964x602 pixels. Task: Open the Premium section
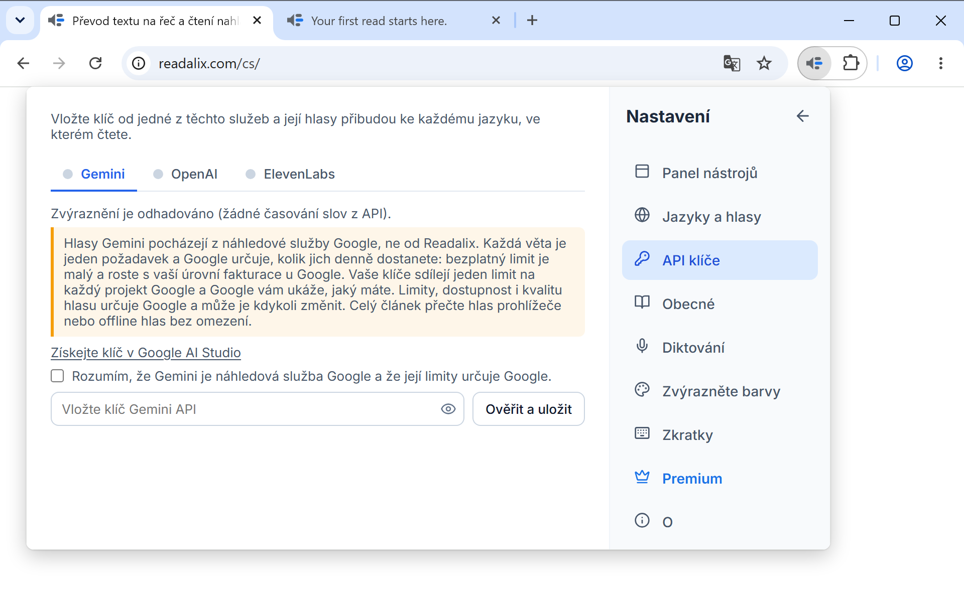coord(719,479)
